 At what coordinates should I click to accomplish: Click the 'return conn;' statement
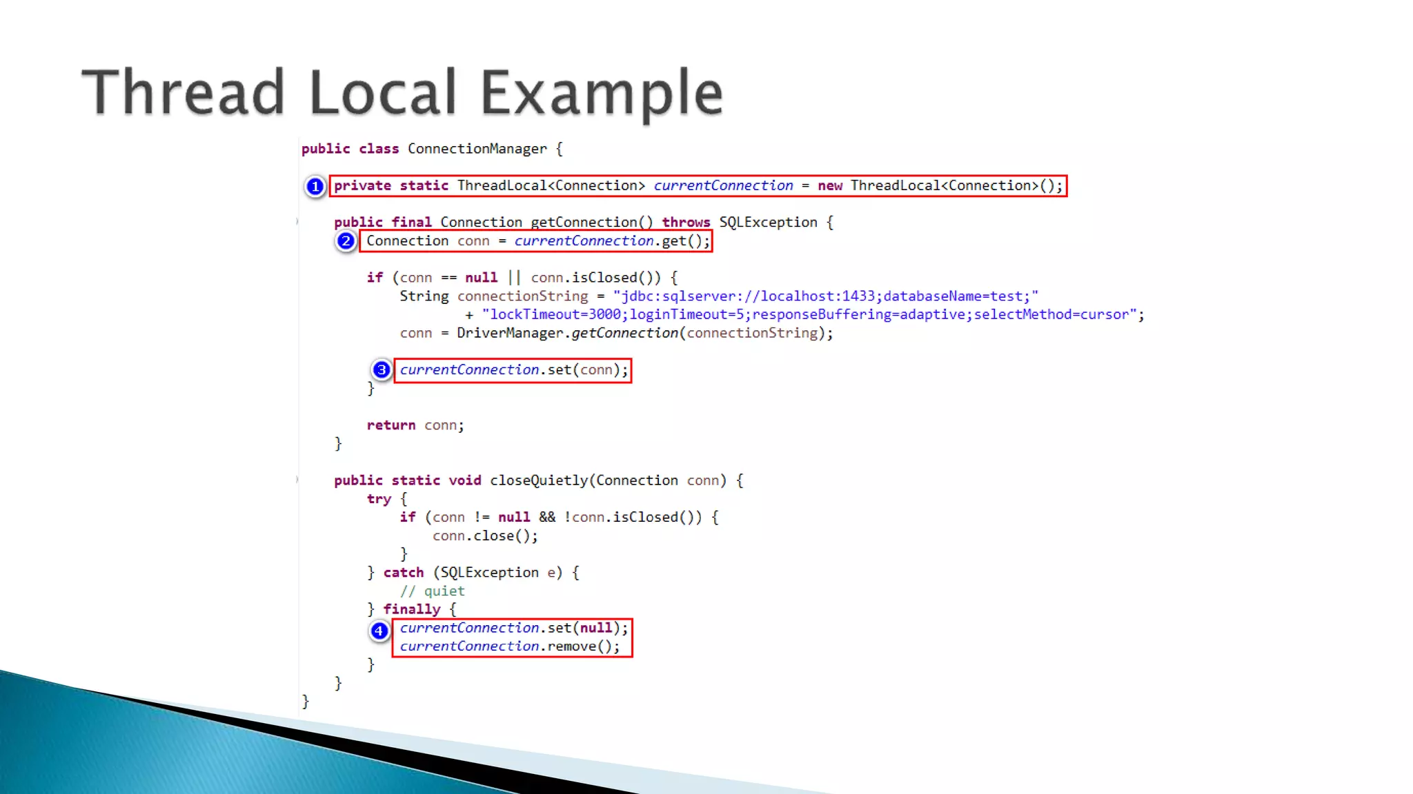tap(415, 425)
